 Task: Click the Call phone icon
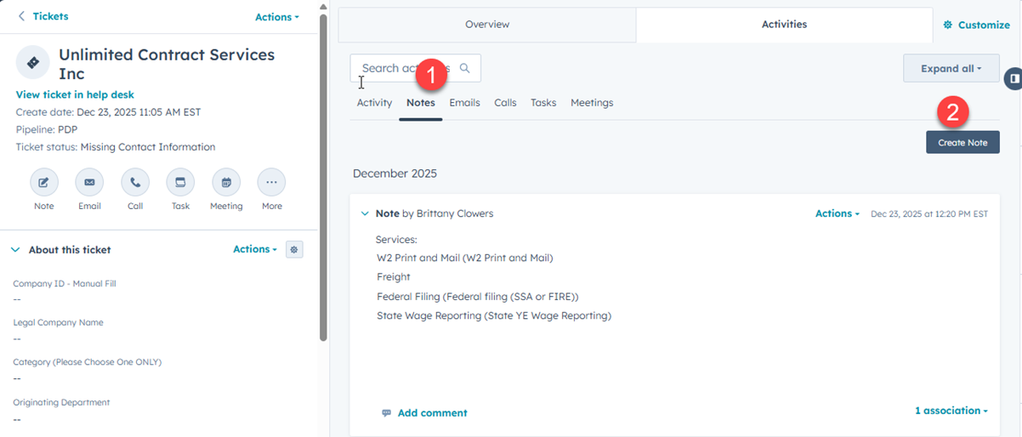[135, 183]
